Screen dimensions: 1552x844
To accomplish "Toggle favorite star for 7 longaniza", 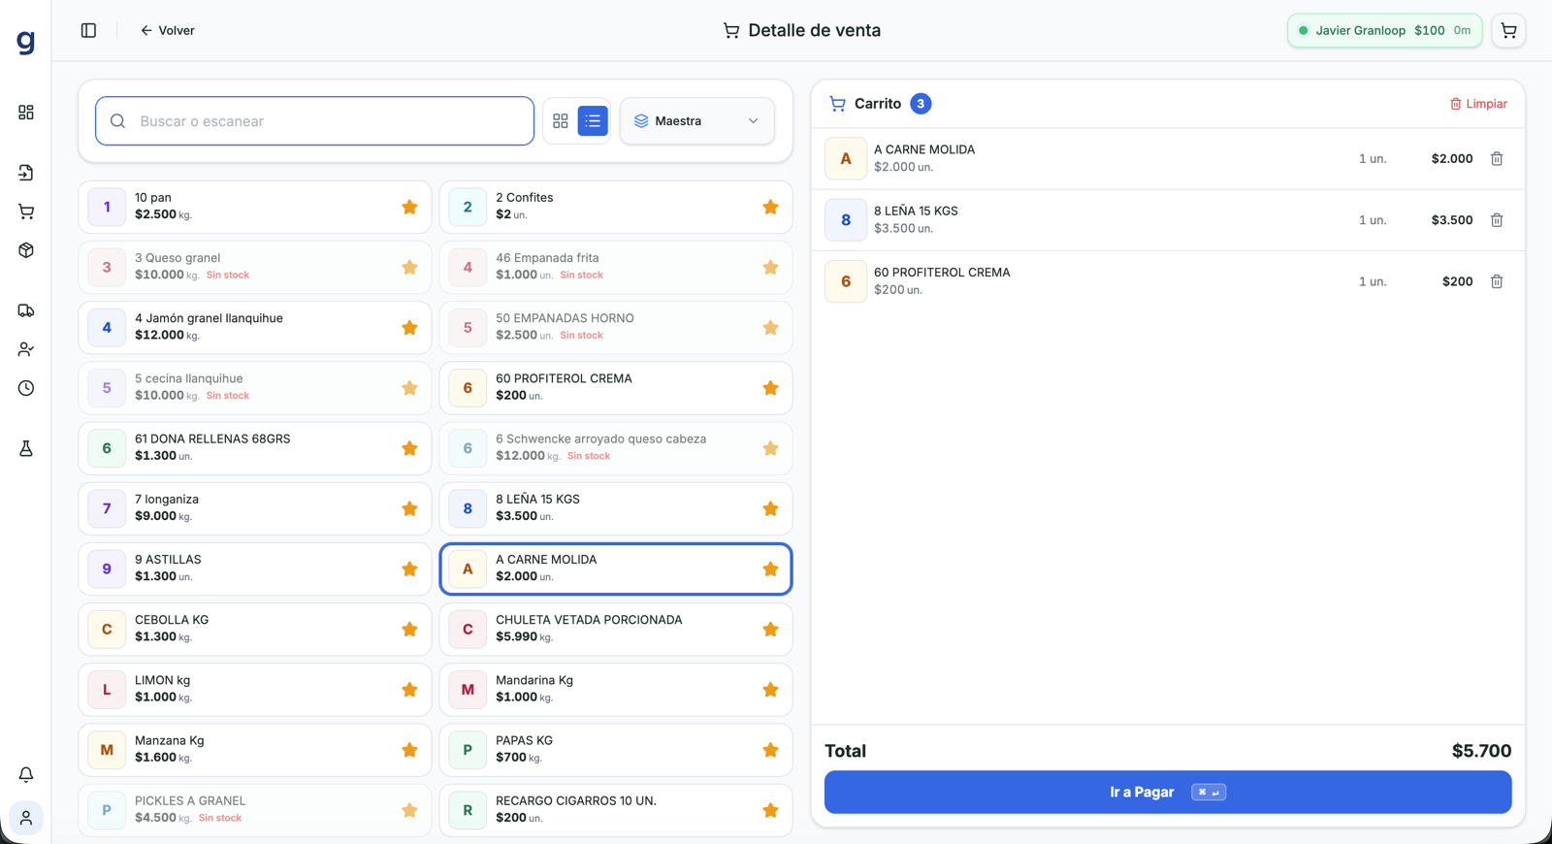I will [409, 508].
